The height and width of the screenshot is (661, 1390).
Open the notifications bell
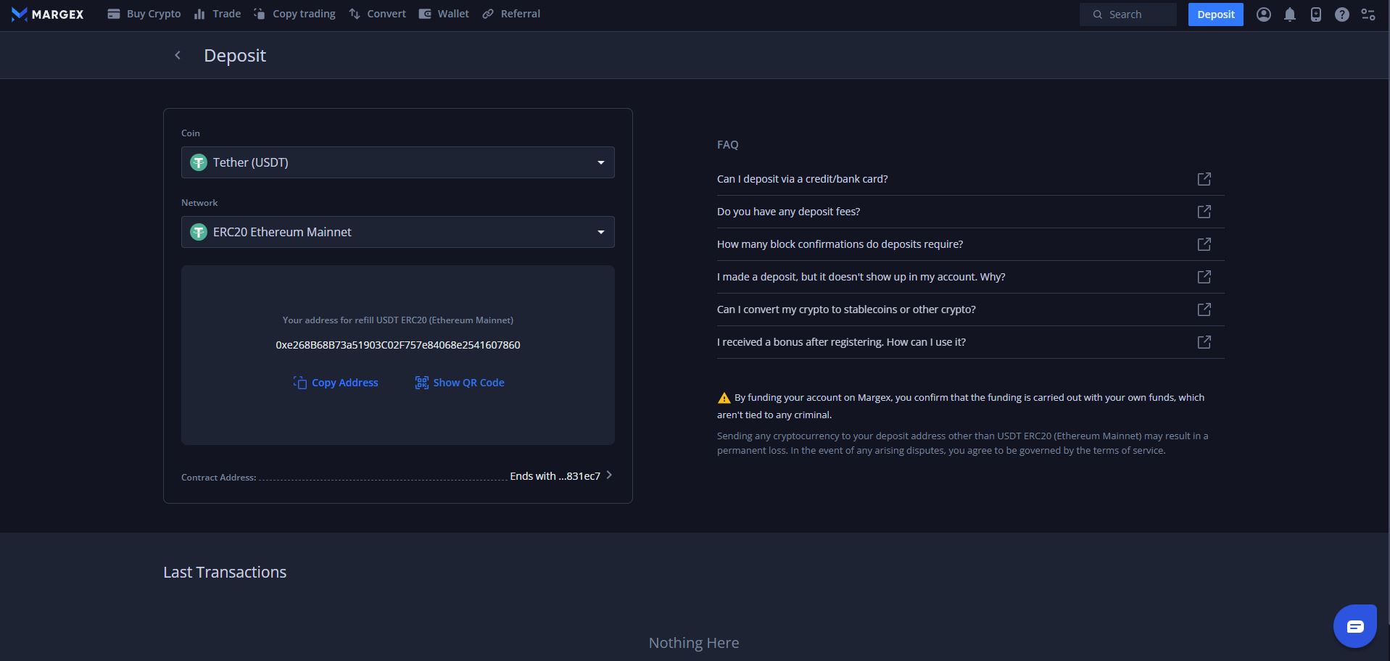tap(1289, 14)
